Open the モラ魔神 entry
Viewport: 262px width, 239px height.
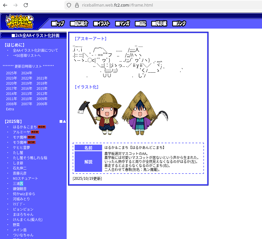(20, 142)
